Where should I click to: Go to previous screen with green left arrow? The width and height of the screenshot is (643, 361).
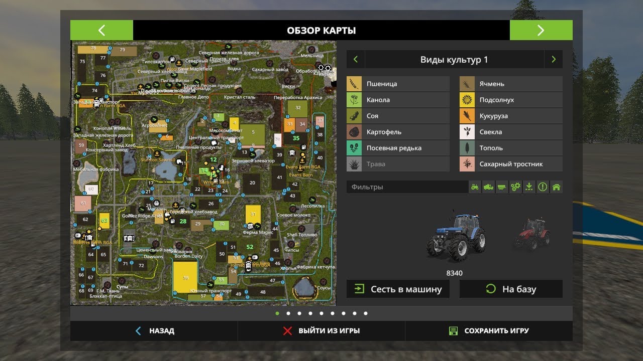[101, 30]
